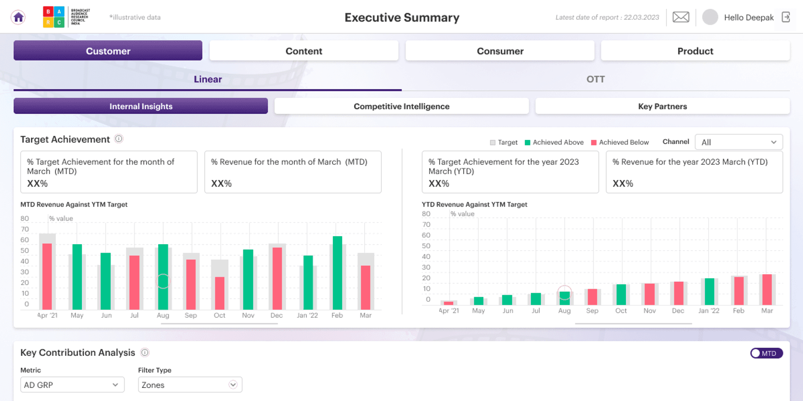Select the Linear sub-tab
The height and width of the screenshot is (401, 803).
click(208, 79)
